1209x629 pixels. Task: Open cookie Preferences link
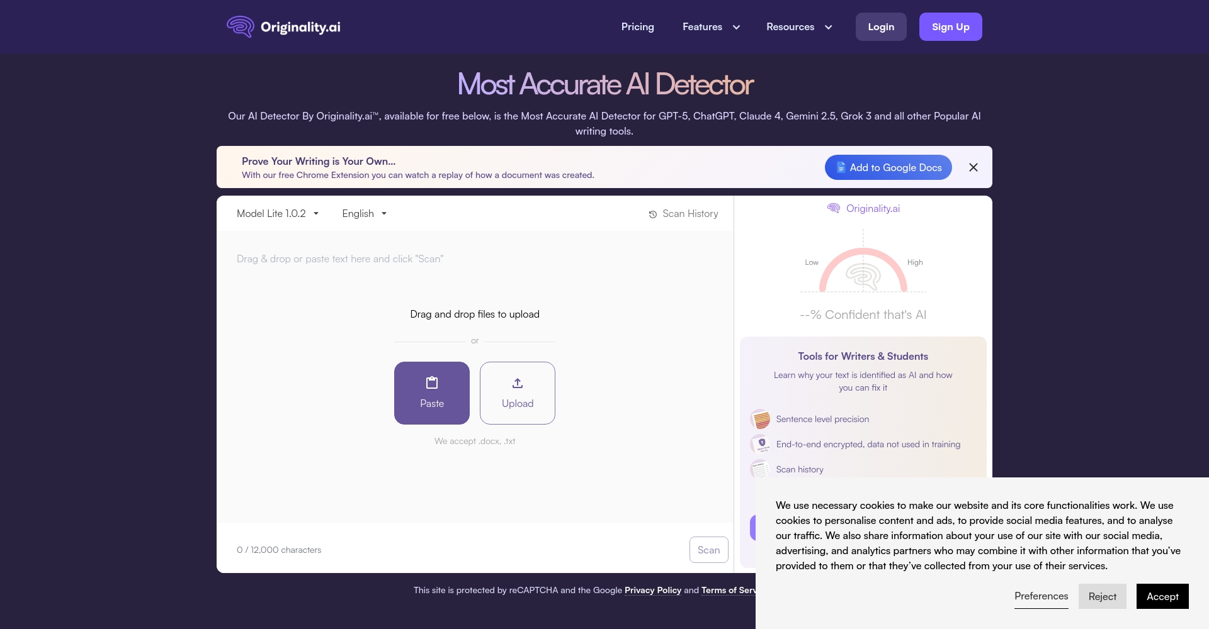pos(1041,596)
